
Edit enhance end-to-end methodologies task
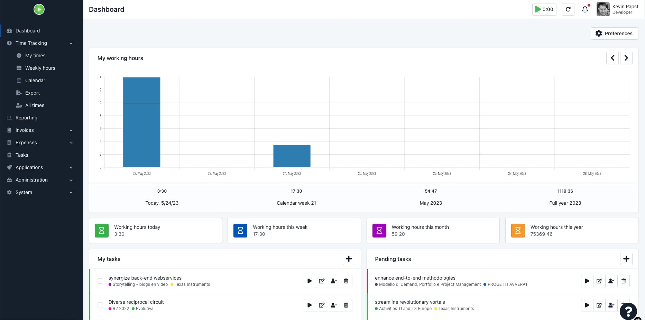point(599,281)
